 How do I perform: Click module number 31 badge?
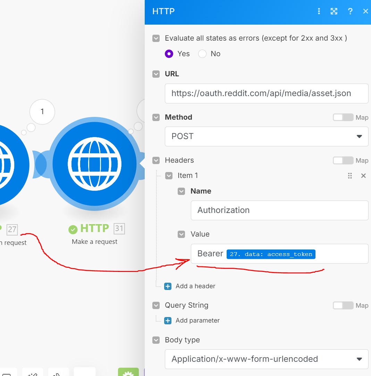coord(119,229)
